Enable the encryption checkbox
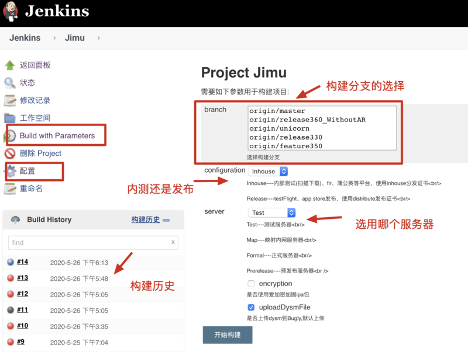468x352 pixels. tap(251, 284)
